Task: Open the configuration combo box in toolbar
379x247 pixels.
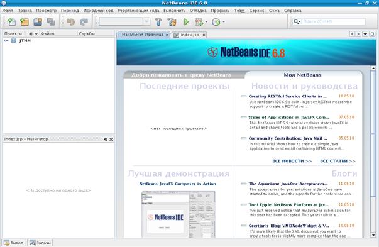Action: 124,22
